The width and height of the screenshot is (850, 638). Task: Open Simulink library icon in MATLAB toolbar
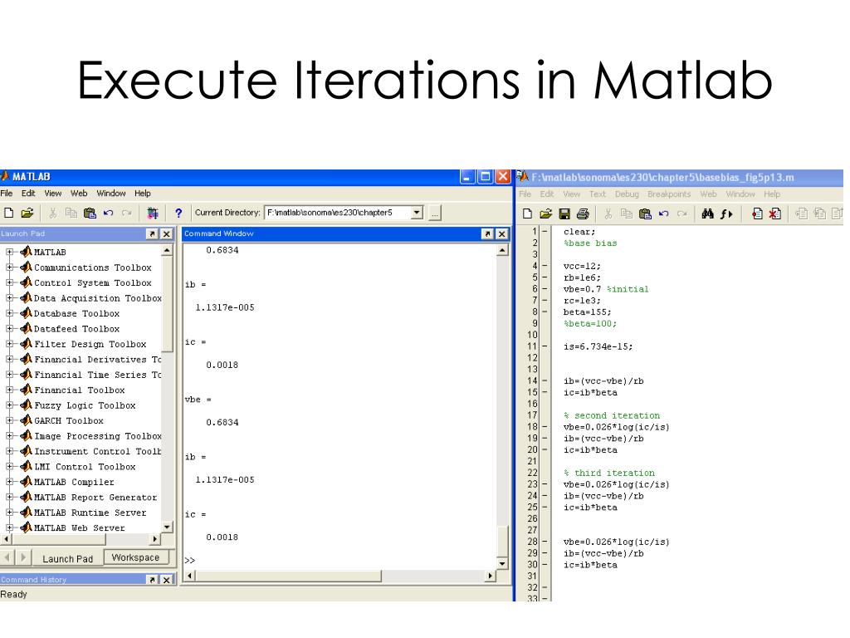tap(153, 213)
